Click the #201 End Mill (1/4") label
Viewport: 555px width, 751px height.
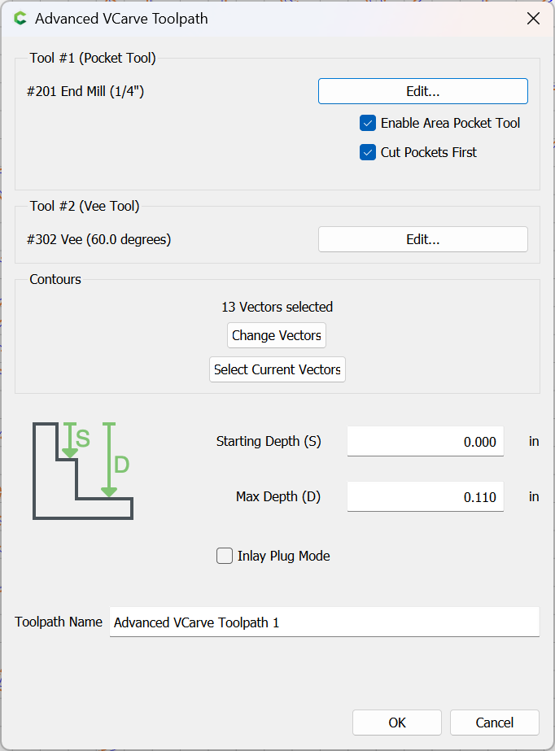point(85,91)
